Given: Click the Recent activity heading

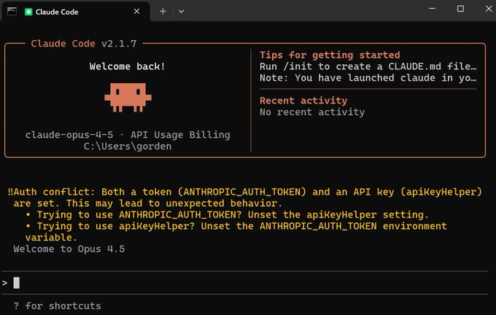Looking at the screenshot, I should point(303,101).
